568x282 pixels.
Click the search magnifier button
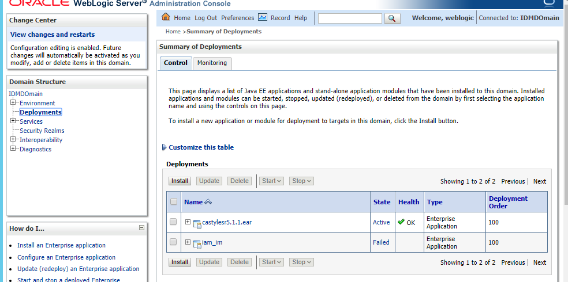pyautogui.click(x=392, y=18)
